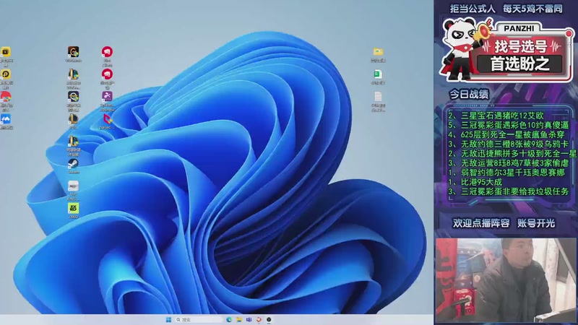578x325 pixels.
Task: Select row 比港95大成
Action: tap(475, 182)
